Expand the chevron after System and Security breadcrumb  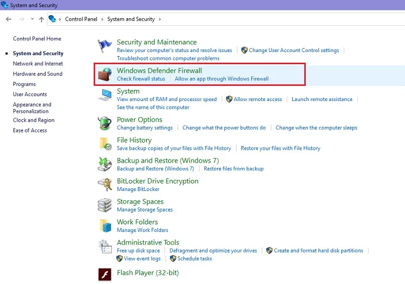[x=160, y=19]
